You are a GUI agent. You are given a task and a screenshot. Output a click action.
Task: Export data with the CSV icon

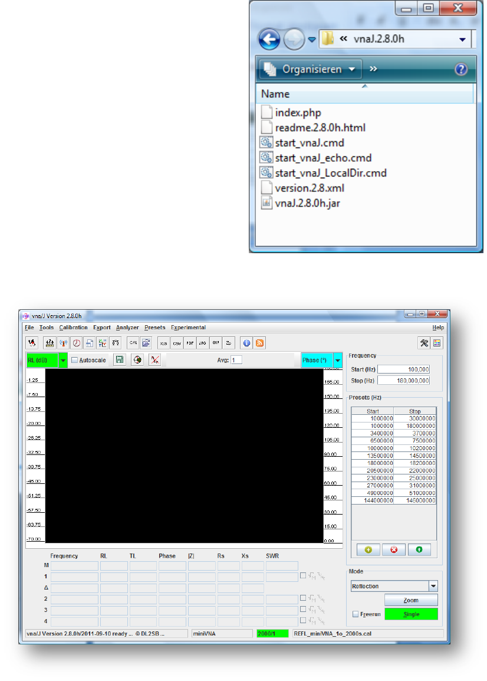tap(177, 343)
